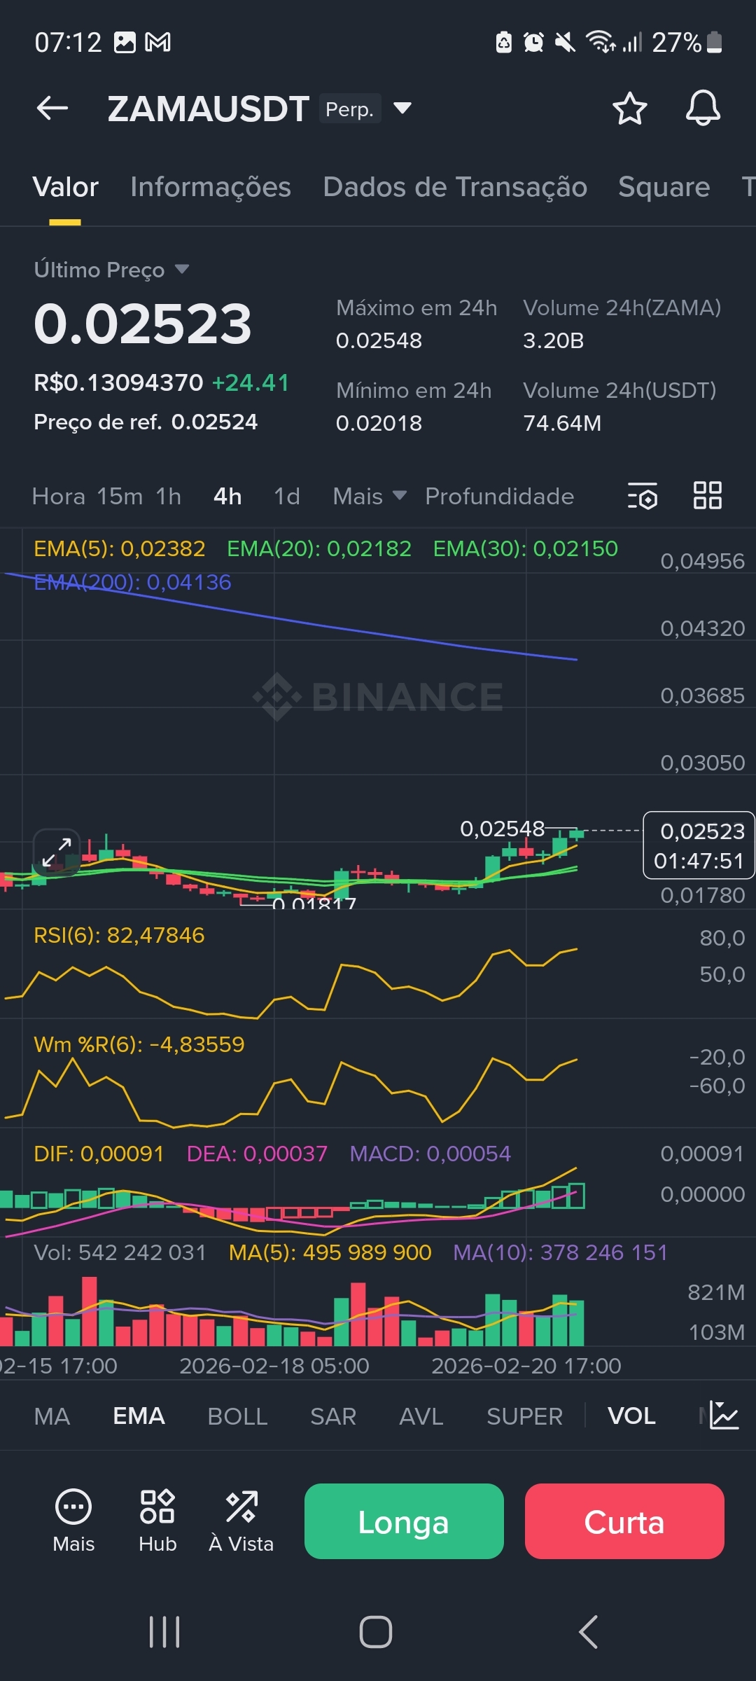Toggle EMA indicator
This screenshot has height=1681, width=756.
139,1416
